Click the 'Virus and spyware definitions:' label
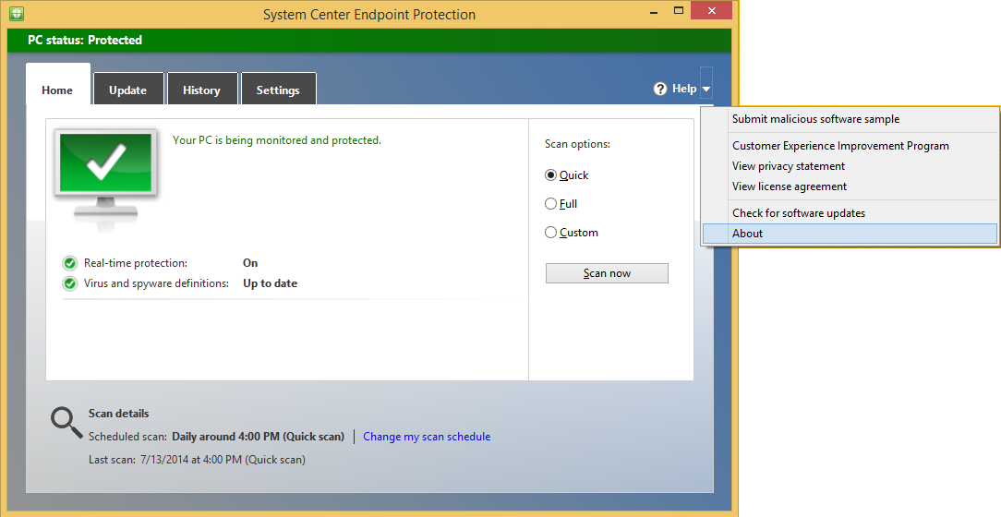 (156, 283)
